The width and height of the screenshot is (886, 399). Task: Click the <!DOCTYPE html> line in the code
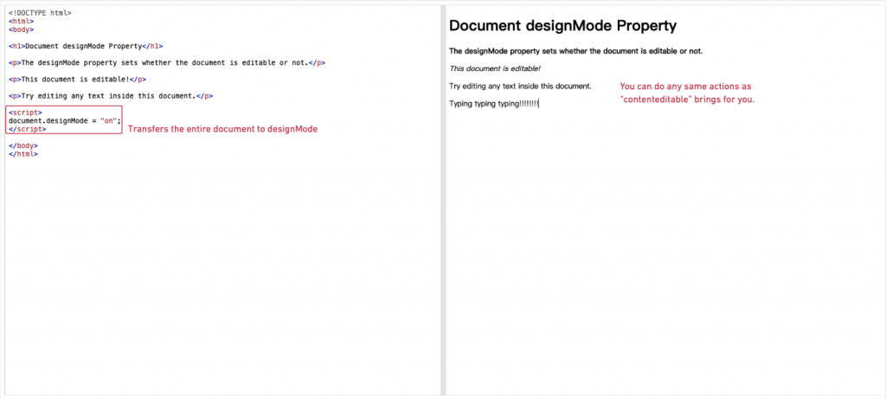pos(40,13)
